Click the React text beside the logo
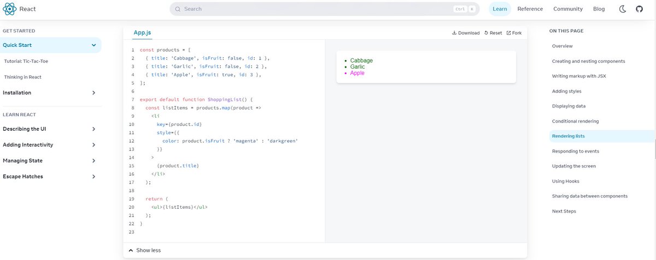656x260 pixels. (27, 9)
